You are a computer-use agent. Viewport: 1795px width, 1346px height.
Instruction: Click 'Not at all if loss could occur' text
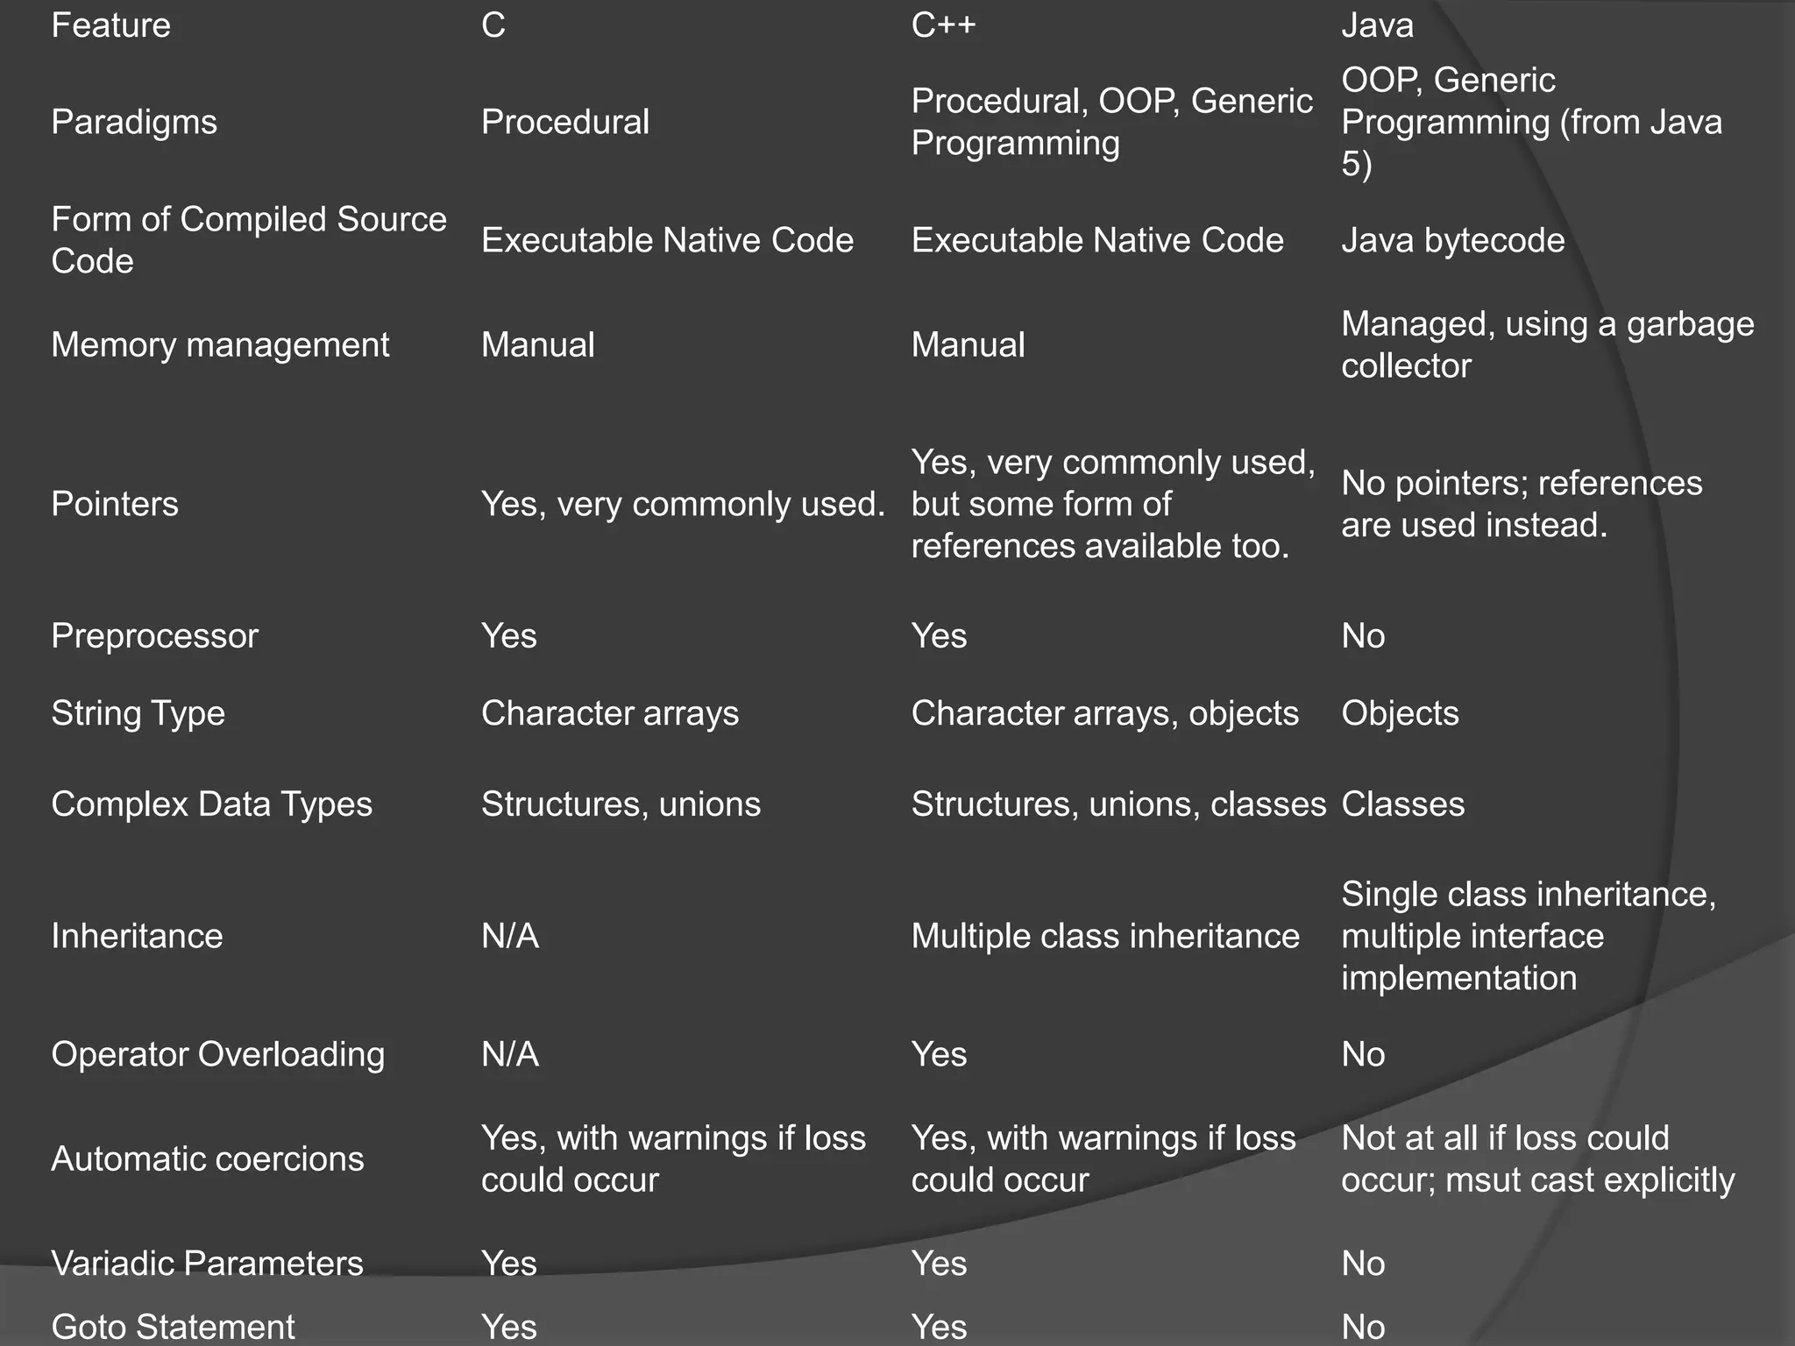(1505, 1138)
